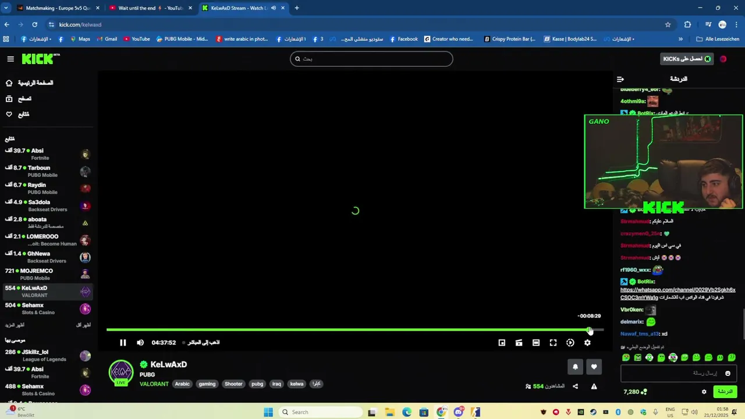Enter fullscreen mode in the player
This screenshot has height=419, width=745.
tap(553, 343)
